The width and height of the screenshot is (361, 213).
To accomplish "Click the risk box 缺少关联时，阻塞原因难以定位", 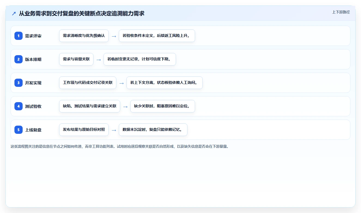I will coord(163,106).
